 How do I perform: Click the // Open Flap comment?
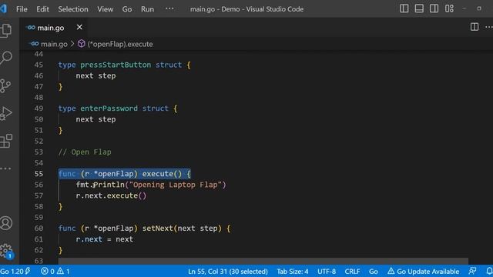click(85, 152)
